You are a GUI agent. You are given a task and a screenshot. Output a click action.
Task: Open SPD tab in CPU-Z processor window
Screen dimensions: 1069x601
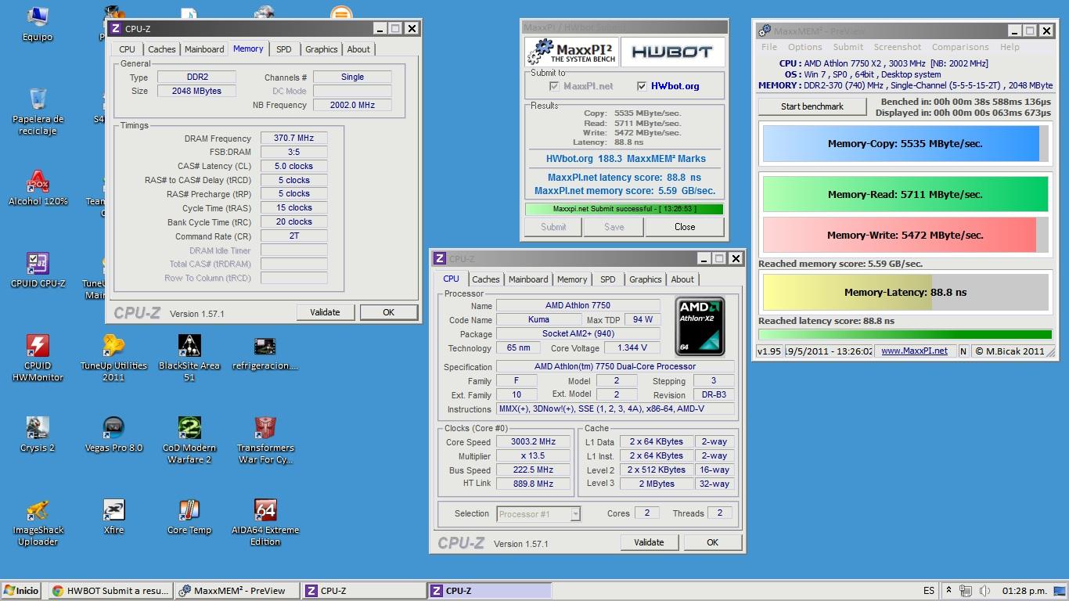(608, 279)
